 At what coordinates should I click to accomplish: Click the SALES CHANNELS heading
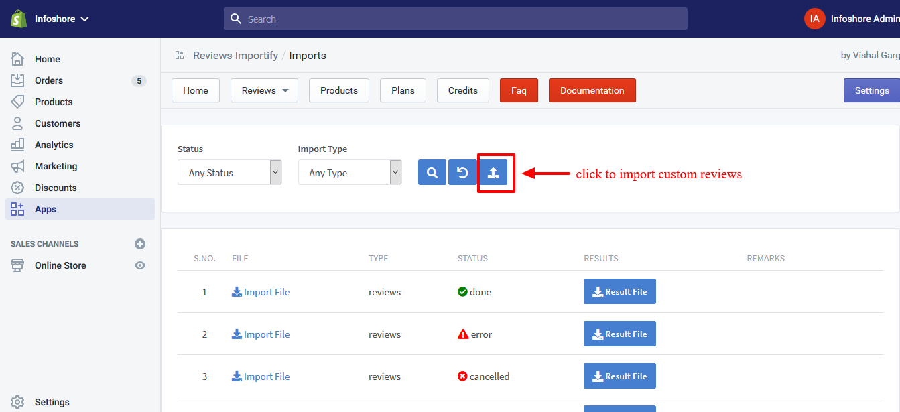(x=45, y=244)
